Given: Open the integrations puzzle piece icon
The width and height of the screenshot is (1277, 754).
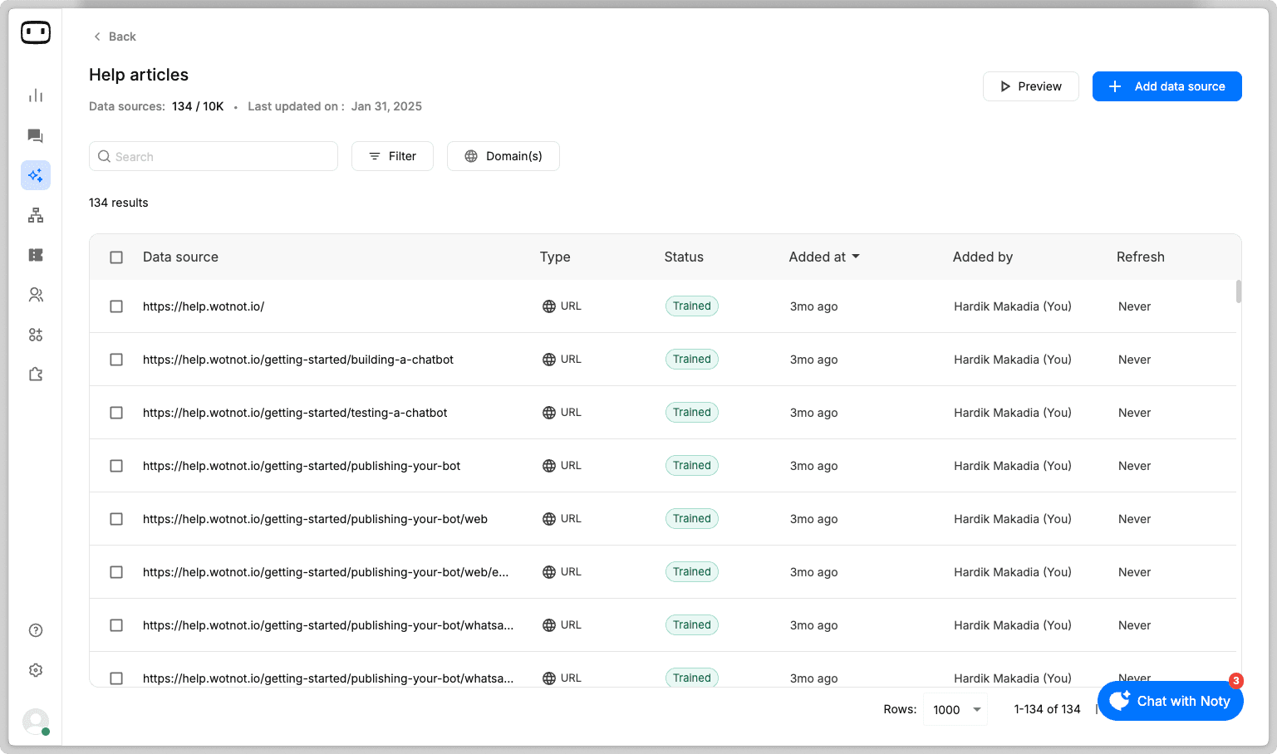Looking at the screenshot, I should (x=36, y=375).
